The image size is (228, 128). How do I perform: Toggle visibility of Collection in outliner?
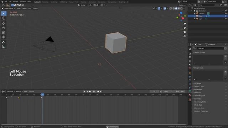(x=226, y=11)
